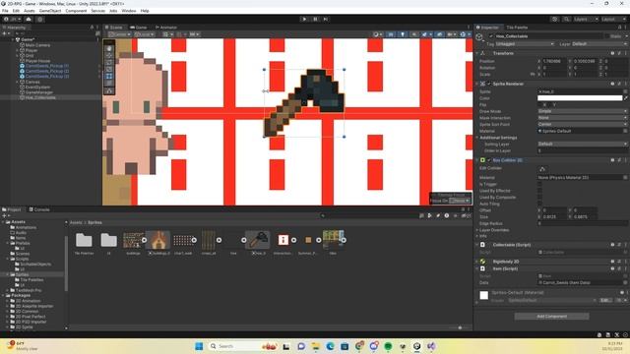The width and height of the screenshot is (630, 354).
Task: Open the Layers dropdown in the top toolbar
Action: (586, 19)
